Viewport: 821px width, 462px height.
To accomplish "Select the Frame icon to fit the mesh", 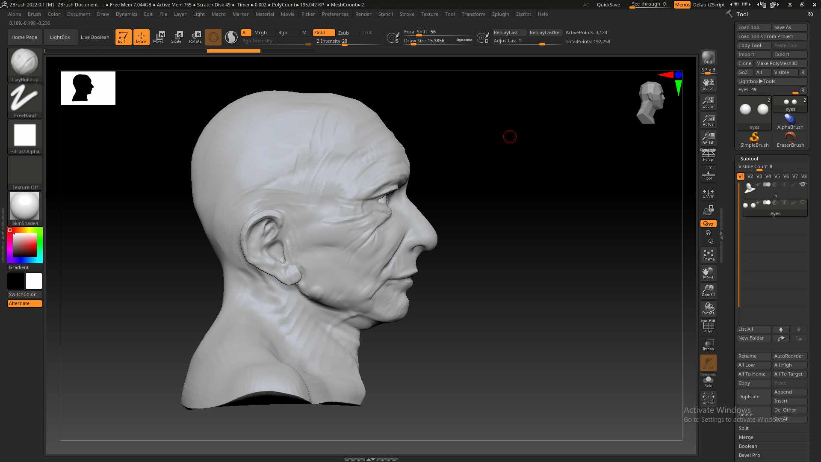I will click(708, 255).
